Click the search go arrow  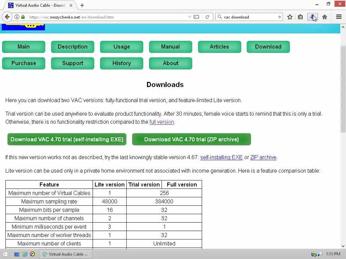point(279,17)
